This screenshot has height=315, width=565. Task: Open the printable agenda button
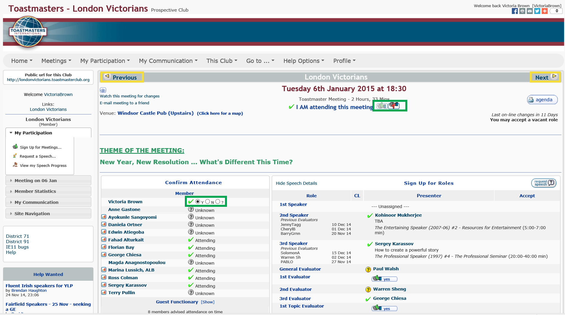click(542, 100)
